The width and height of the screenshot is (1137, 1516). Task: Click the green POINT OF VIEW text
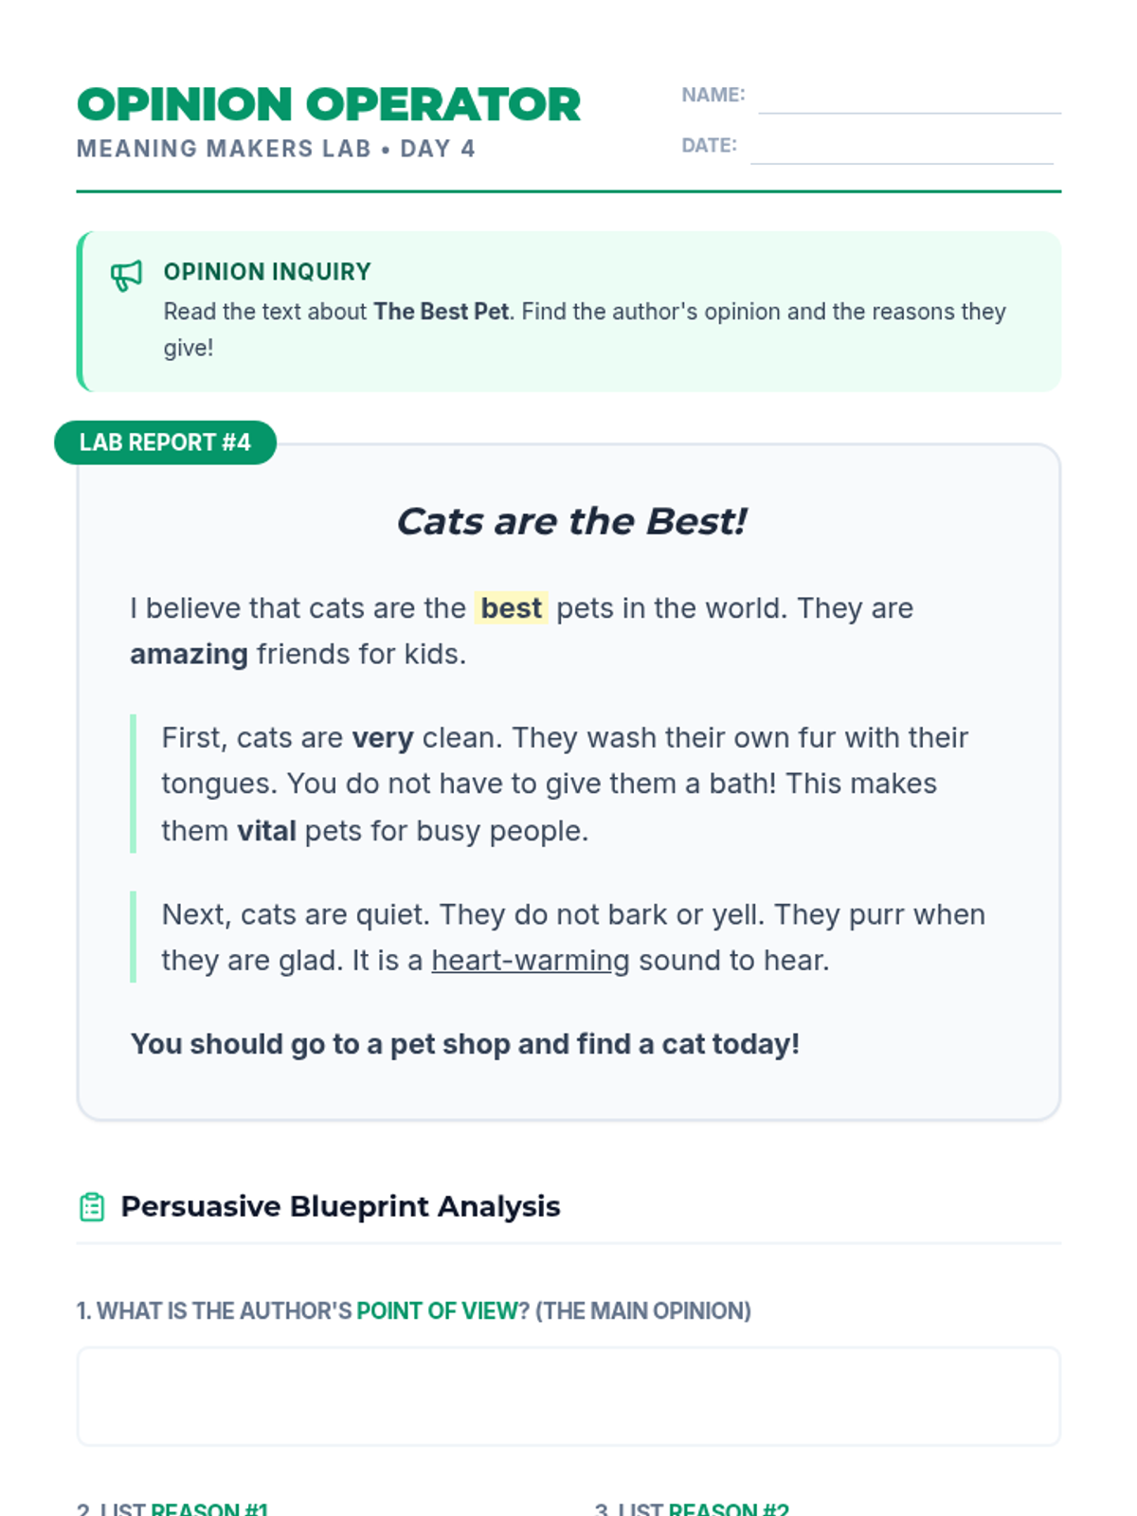pyautogui.click(x=442, y=1311)
